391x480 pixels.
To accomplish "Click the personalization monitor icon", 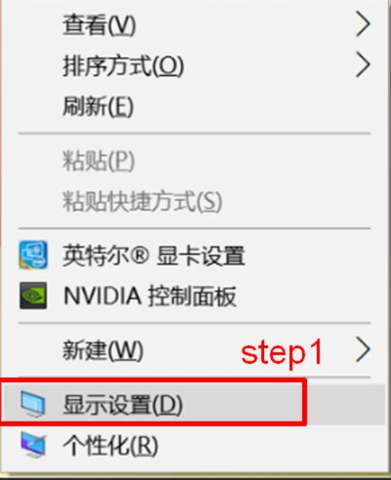I will 33,445.
